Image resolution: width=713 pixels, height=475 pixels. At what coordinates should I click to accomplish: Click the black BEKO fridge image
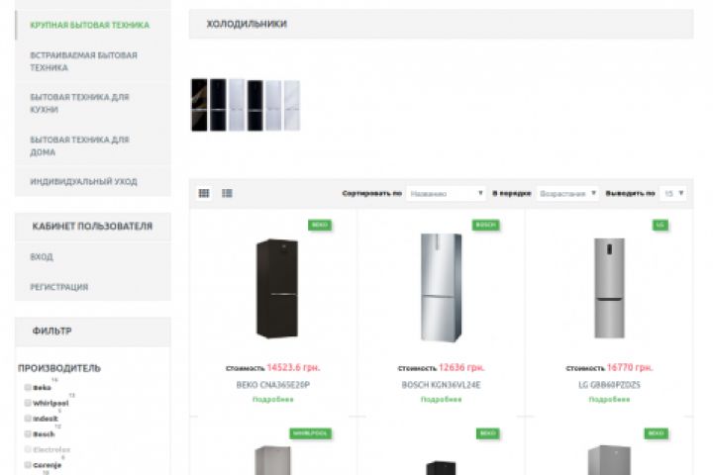277,288
